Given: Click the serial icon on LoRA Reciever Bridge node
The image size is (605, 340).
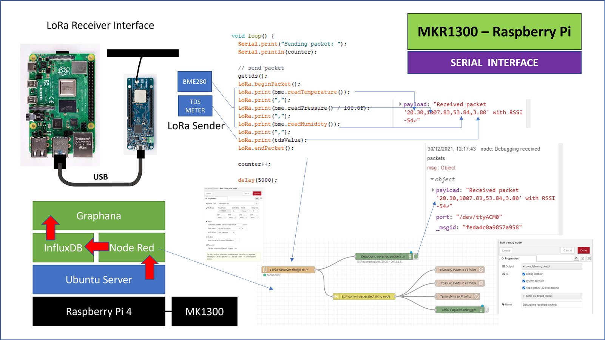Looking at the screenshot, I should pos(265,270).
